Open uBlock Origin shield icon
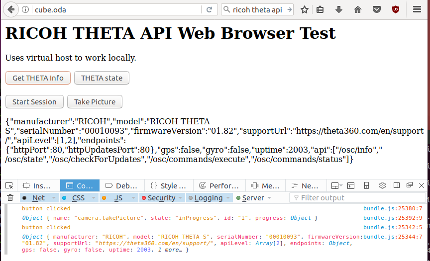 click(x=396, y=10)
